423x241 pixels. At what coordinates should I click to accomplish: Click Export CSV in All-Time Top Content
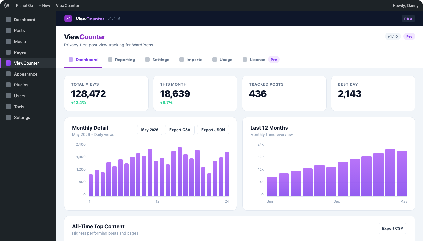coord(393,229)
